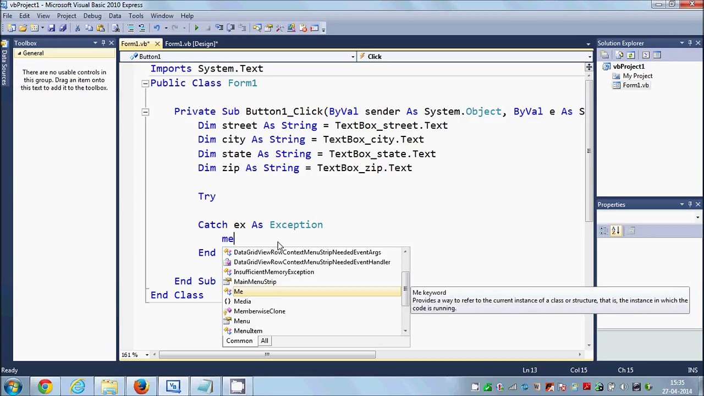Open Firefox from the taskbar
Viewport: 704px width, 396px height.
pos(141,387)
